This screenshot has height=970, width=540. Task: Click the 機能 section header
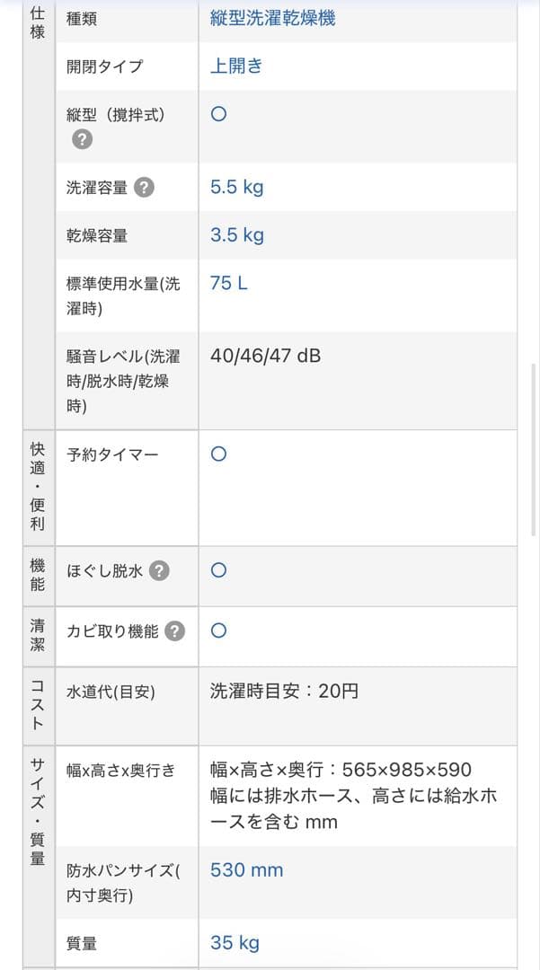(37, 578)
